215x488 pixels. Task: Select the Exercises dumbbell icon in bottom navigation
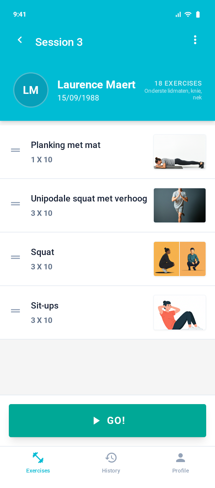(x=38, y=457)
